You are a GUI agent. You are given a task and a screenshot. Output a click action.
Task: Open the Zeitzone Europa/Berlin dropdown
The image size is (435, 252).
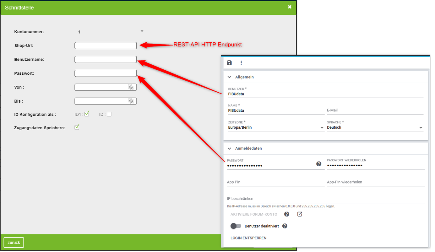tap(322, 128)
